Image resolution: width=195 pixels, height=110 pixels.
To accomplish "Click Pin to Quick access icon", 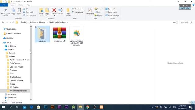I will 5,12.
